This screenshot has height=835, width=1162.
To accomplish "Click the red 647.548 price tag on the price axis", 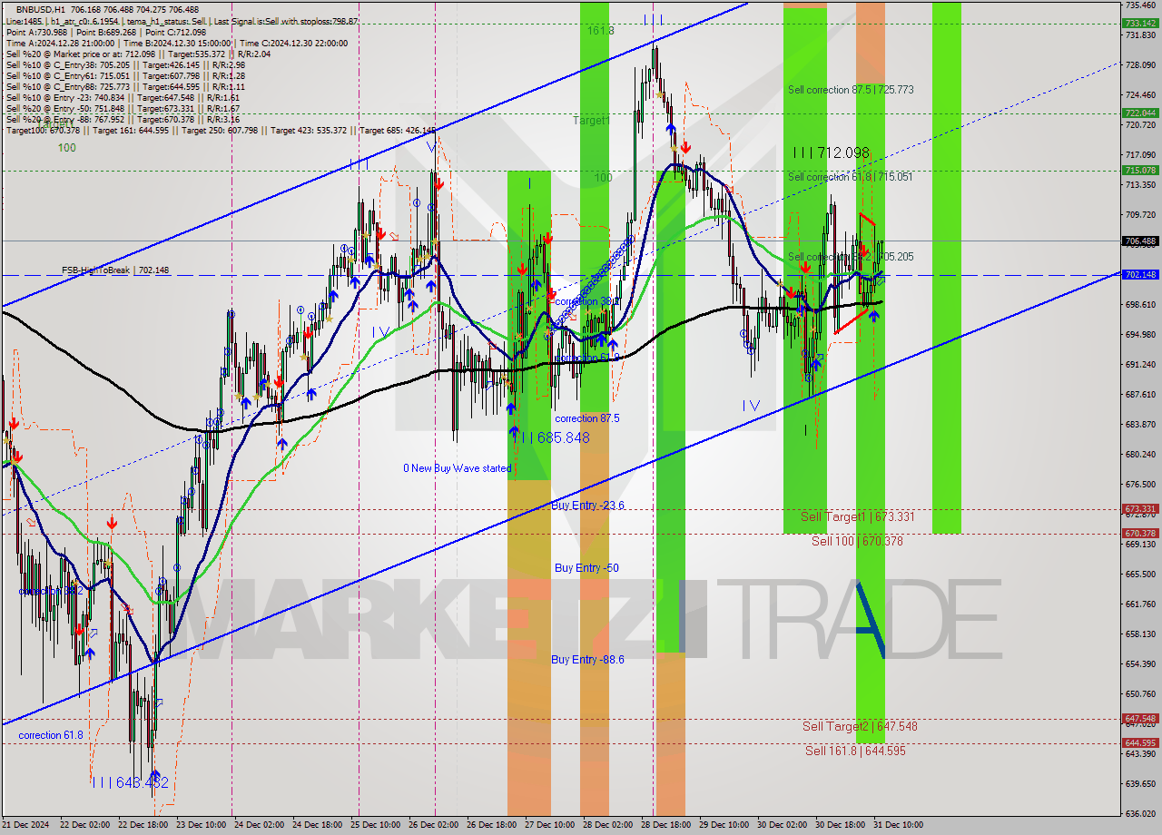I will [x=1140, y=719].
